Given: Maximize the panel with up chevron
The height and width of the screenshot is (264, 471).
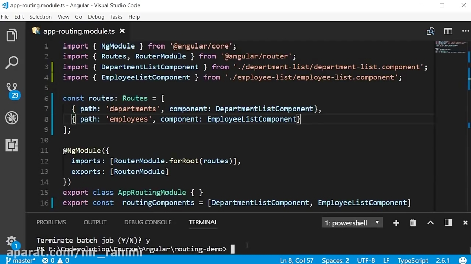Looking at the screenshot, I should click(431, 223).
